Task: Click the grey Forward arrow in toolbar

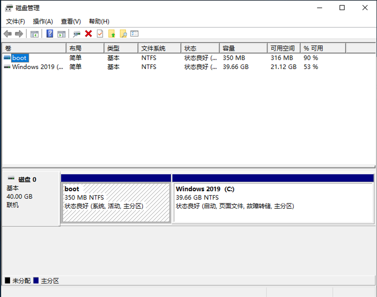Action: [19, 34]
